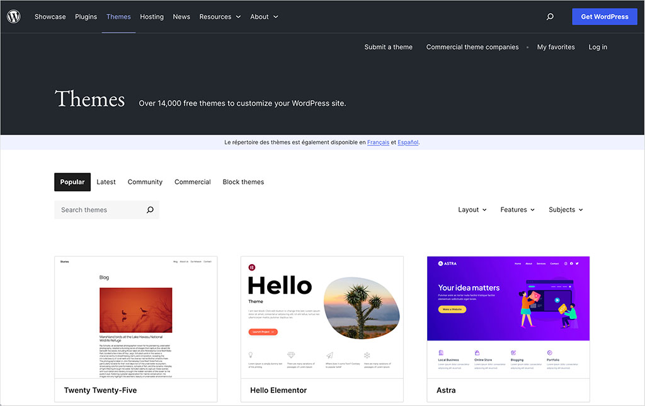Open the header search magnifier icon
The image size is (645, 406).
[550, 16]
